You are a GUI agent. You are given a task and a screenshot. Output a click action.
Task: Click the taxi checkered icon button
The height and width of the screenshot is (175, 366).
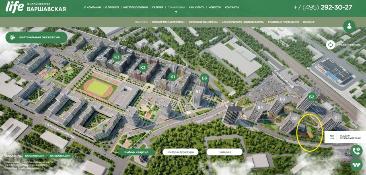[356, 165]
